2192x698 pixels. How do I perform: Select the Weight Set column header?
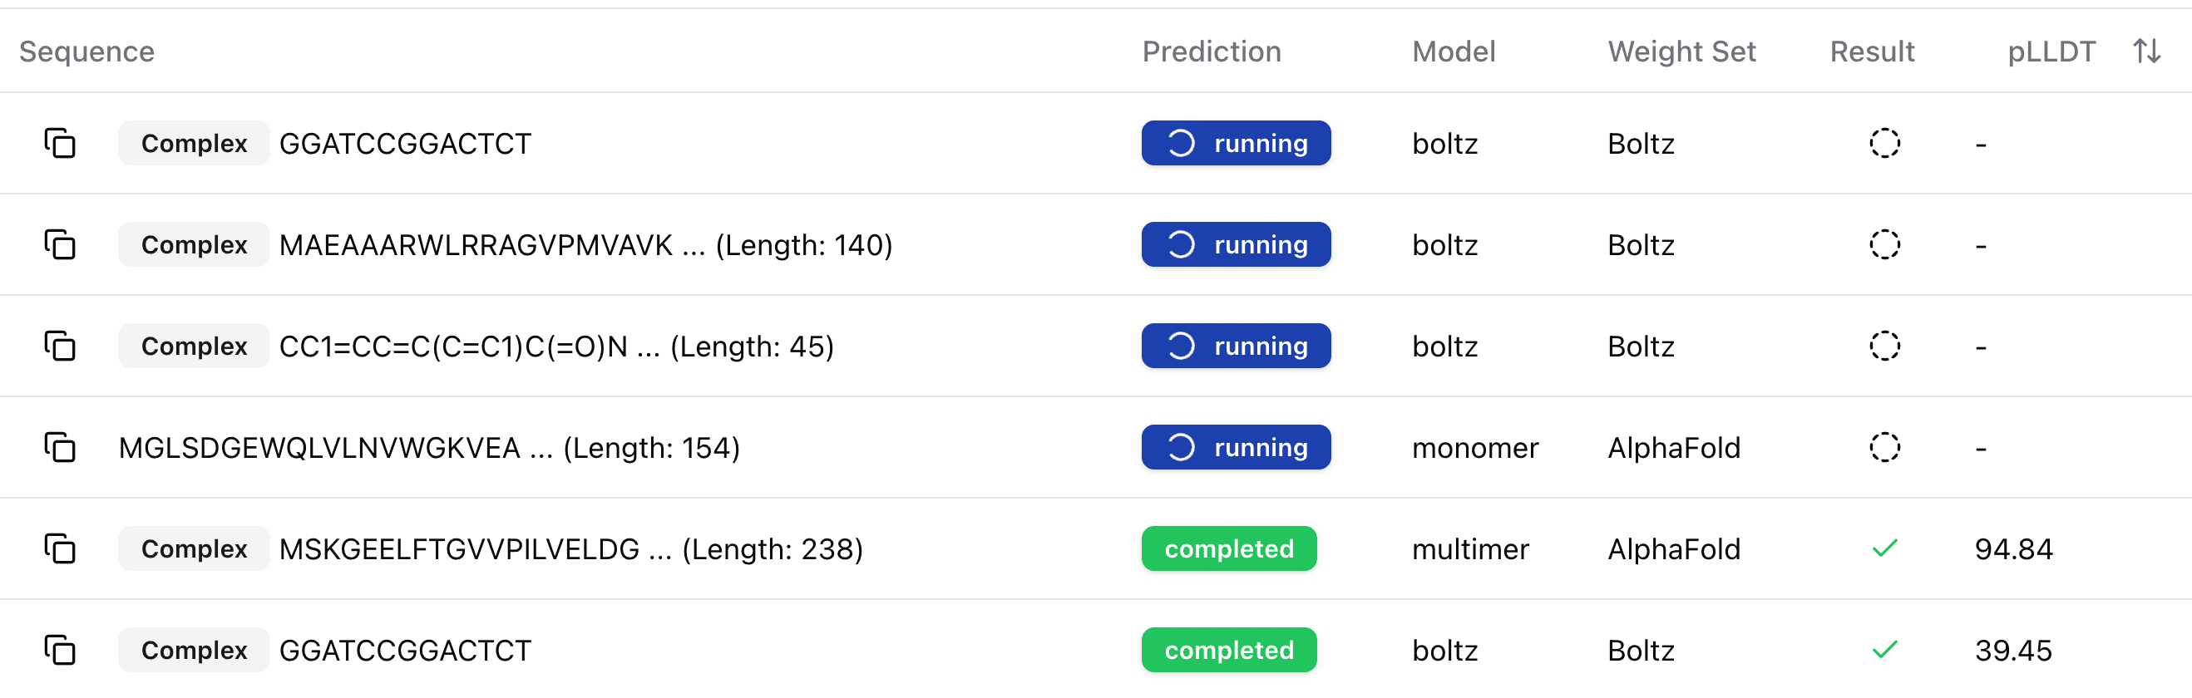pyautogui.click(x=1681, y=51)
